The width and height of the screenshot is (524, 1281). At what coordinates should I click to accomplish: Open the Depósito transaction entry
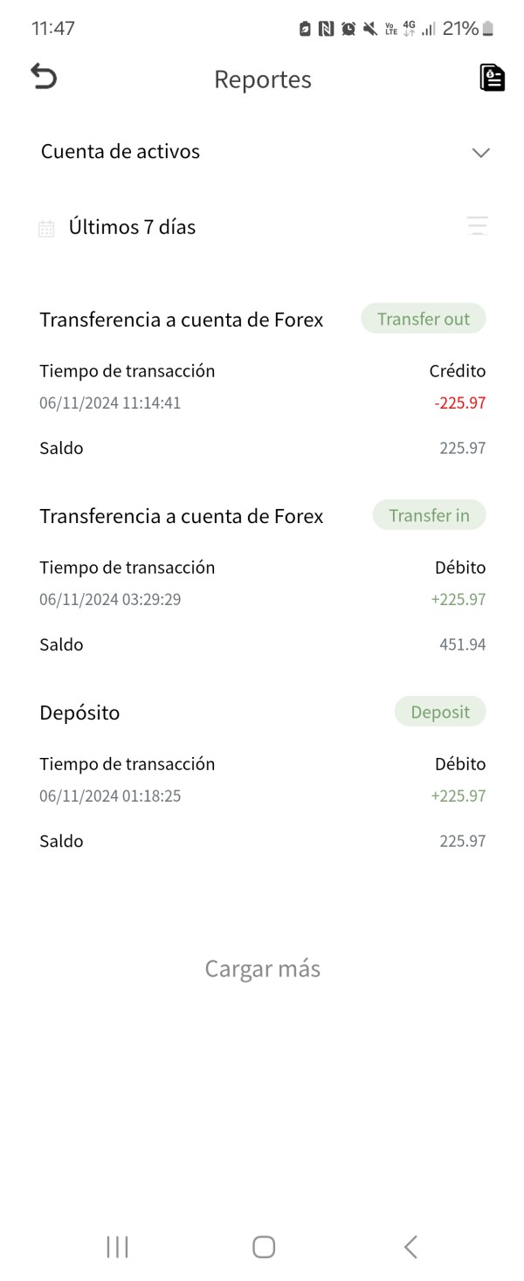click(79, 713)
